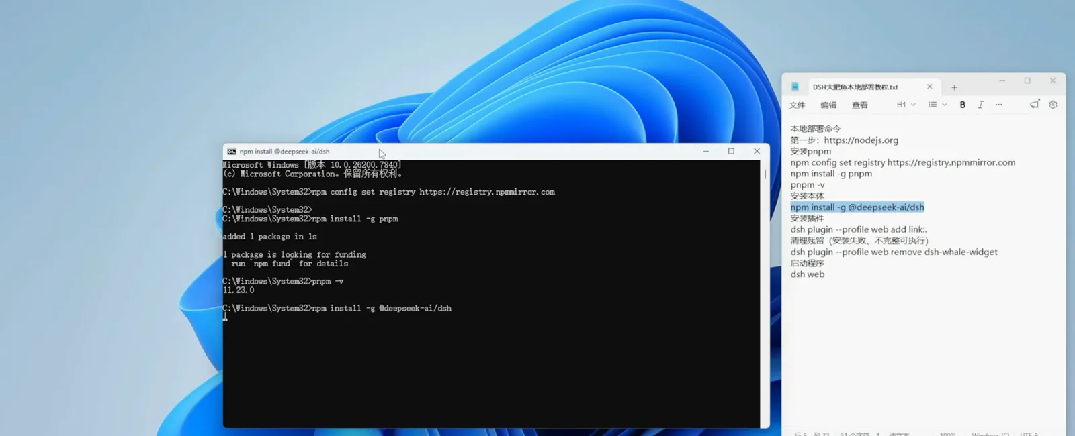Click the command prompt window title text
Screen dimensions: 1075x436
pos(285,152)
